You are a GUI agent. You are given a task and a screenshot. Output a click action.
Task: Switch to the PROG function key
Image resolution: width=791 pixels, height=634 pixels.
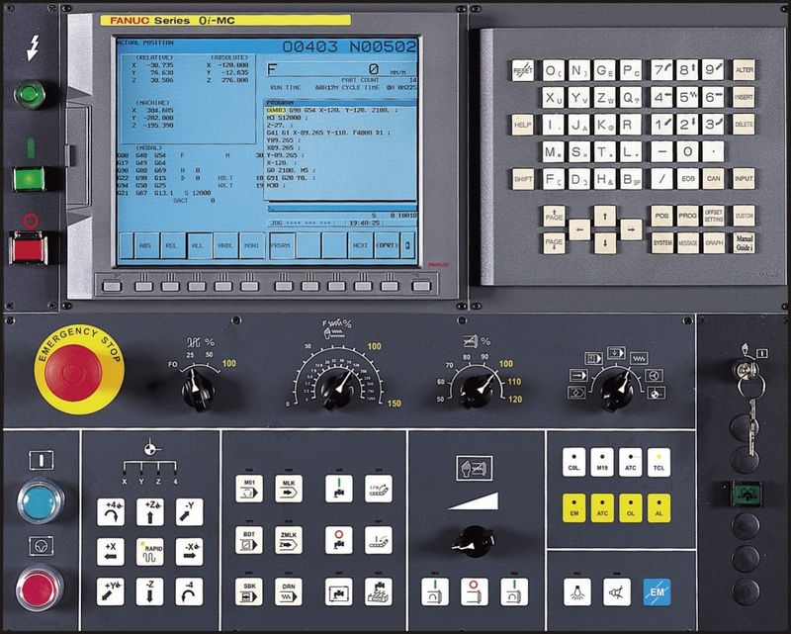pos(687,216)
